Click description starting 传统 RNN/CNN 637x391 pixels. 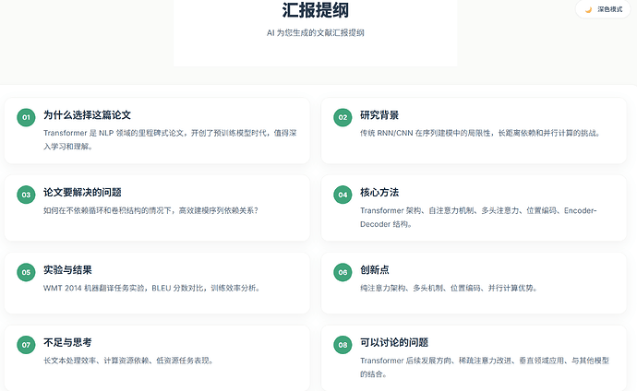480,133
